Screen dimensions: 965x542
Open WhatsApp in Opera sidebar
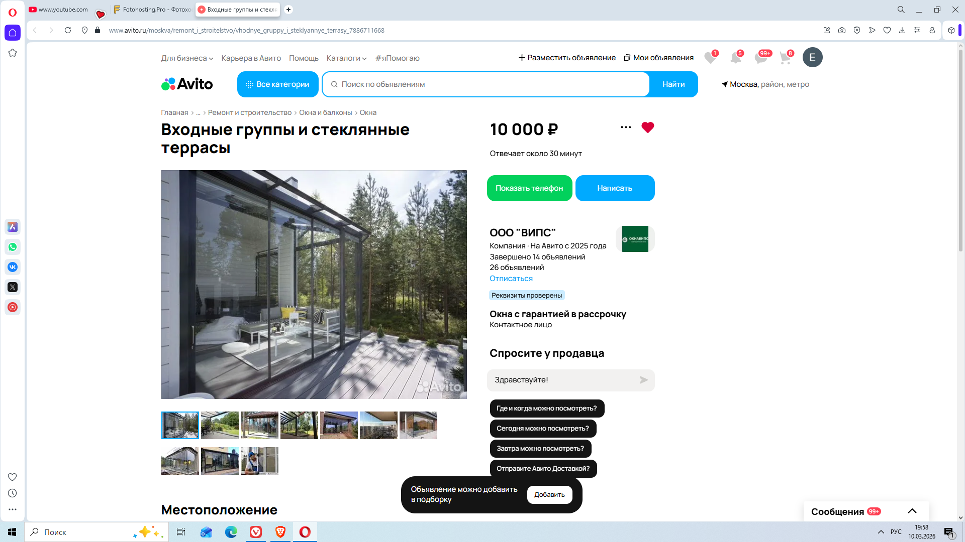[13, 247]
